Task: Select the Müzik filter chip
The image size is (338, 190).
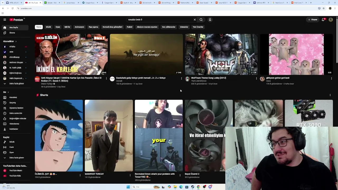Action: click(x=48, y=27)
